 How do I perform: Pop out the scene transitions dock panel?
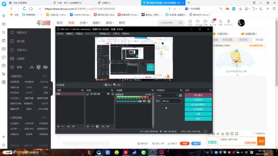[181, 90]
